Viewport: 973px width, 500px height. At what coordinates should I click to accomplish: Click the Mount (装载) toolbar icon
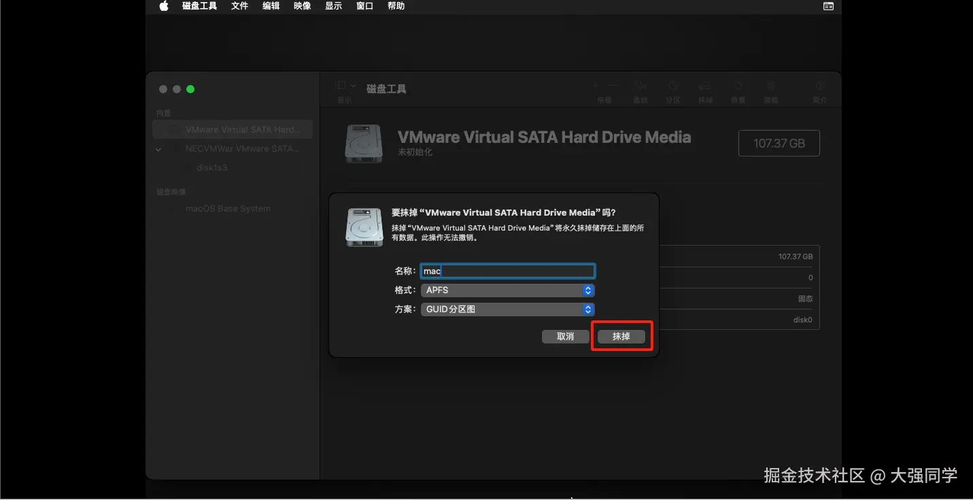coord(770,86)
